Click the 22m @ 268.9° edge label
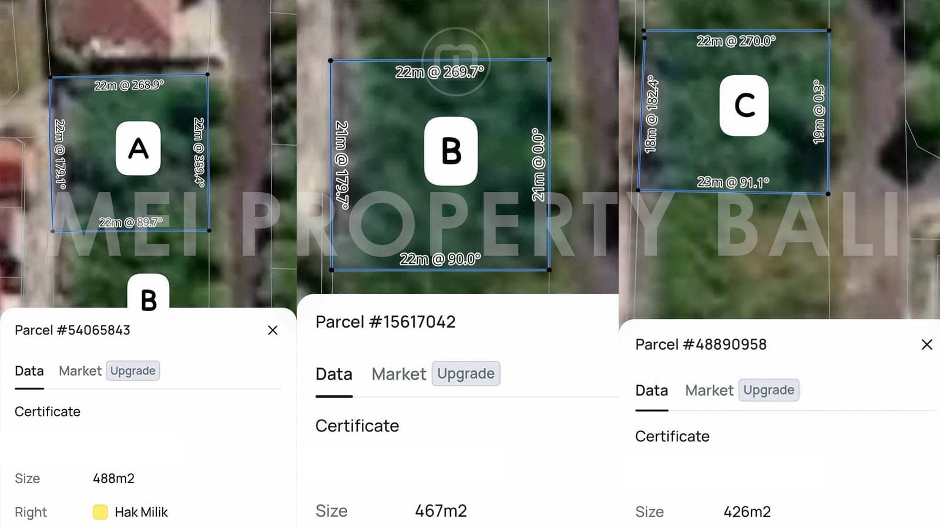Viewport: 940px width, 529px height. pyautogui.click(x=129, y=85)
